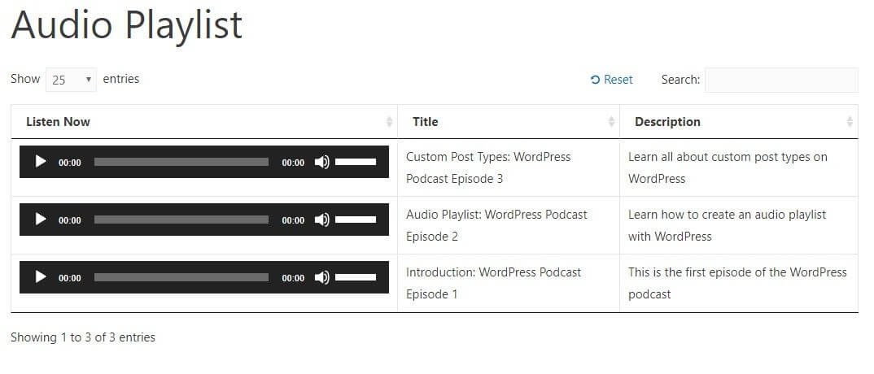
Task: Seek within Custom Post Types episode progress bar
Action: point(181,162)
